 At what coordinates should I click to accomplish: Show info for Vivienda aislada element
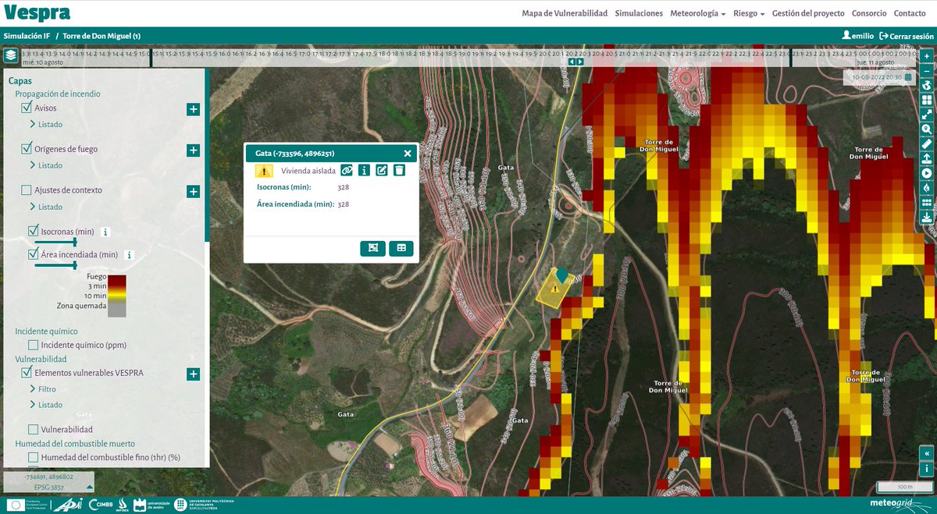pos(364,170)
